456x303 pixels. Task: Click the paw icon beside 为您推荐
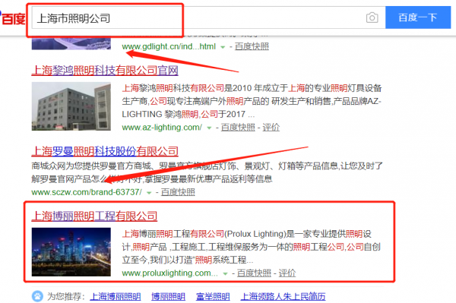pyautogui.click(x=37, y=296)
